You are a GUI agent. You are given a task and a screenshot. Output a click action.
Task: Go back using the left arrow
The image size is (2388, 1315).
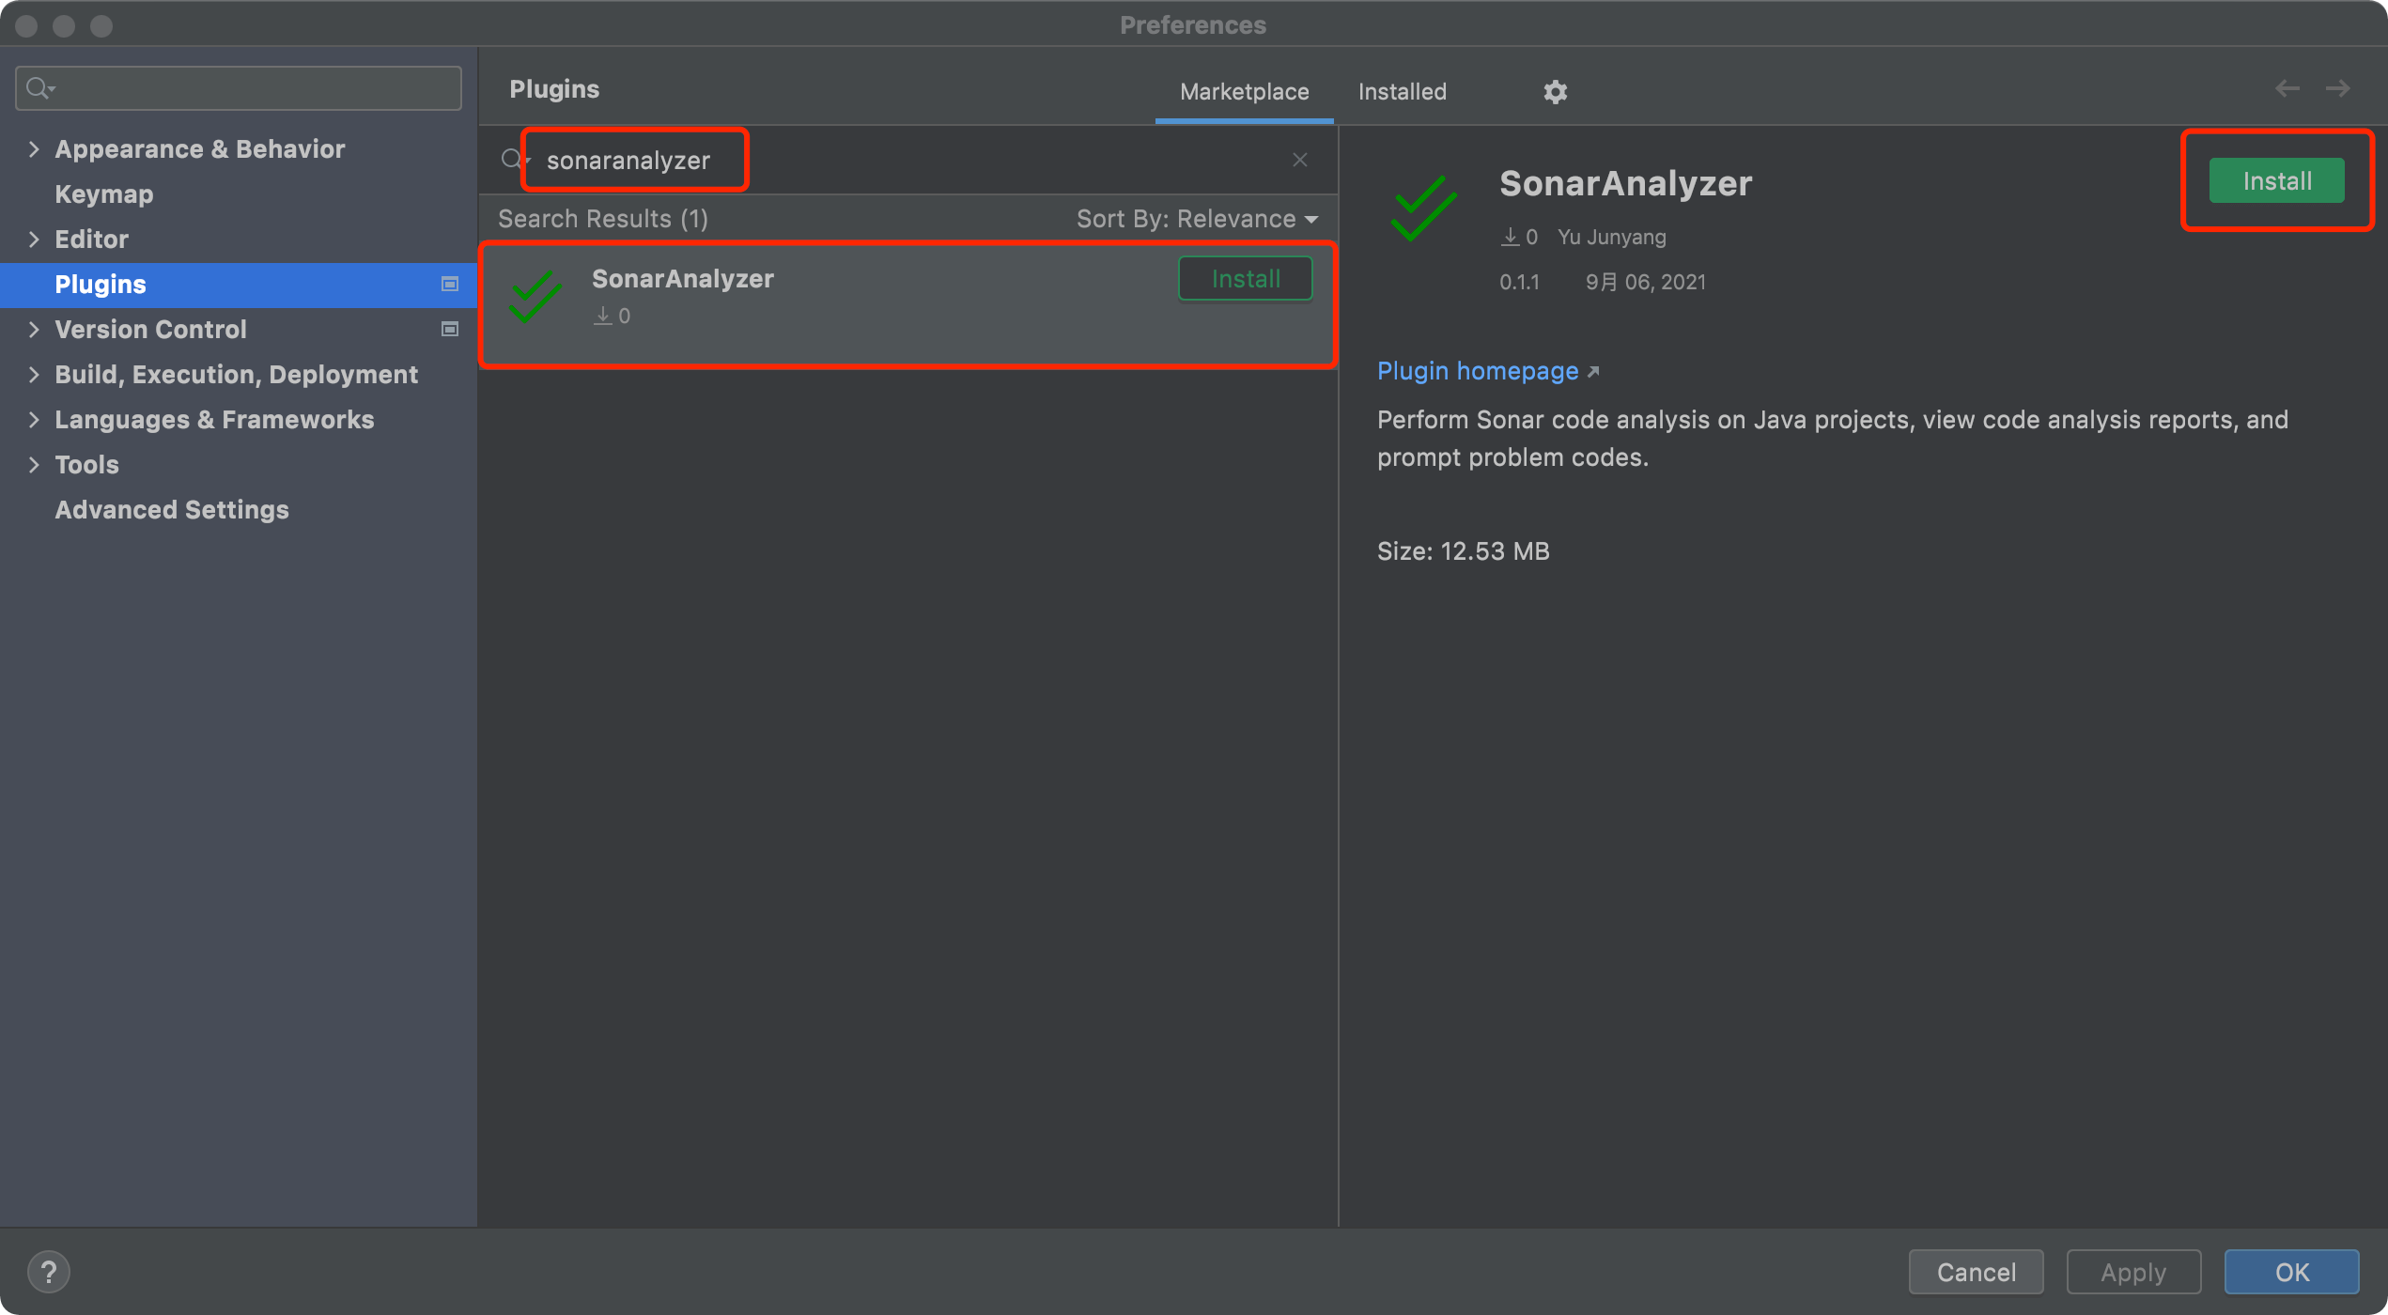[x=2287, y=89]
